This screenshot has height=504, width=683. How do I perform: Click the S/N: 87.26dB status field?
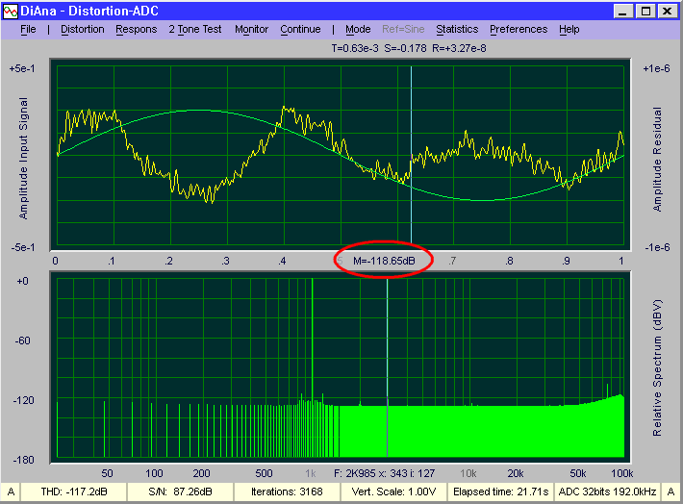point(180,492)
